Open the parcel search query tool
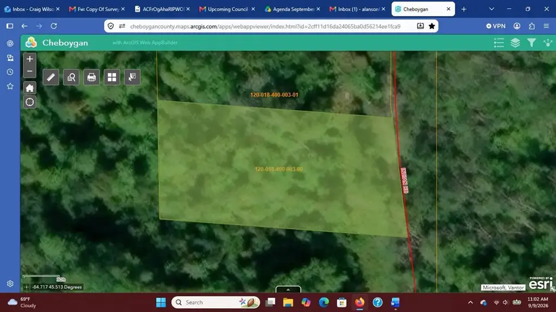The width and height of the screenshot is (556, 312). [71, 77]
